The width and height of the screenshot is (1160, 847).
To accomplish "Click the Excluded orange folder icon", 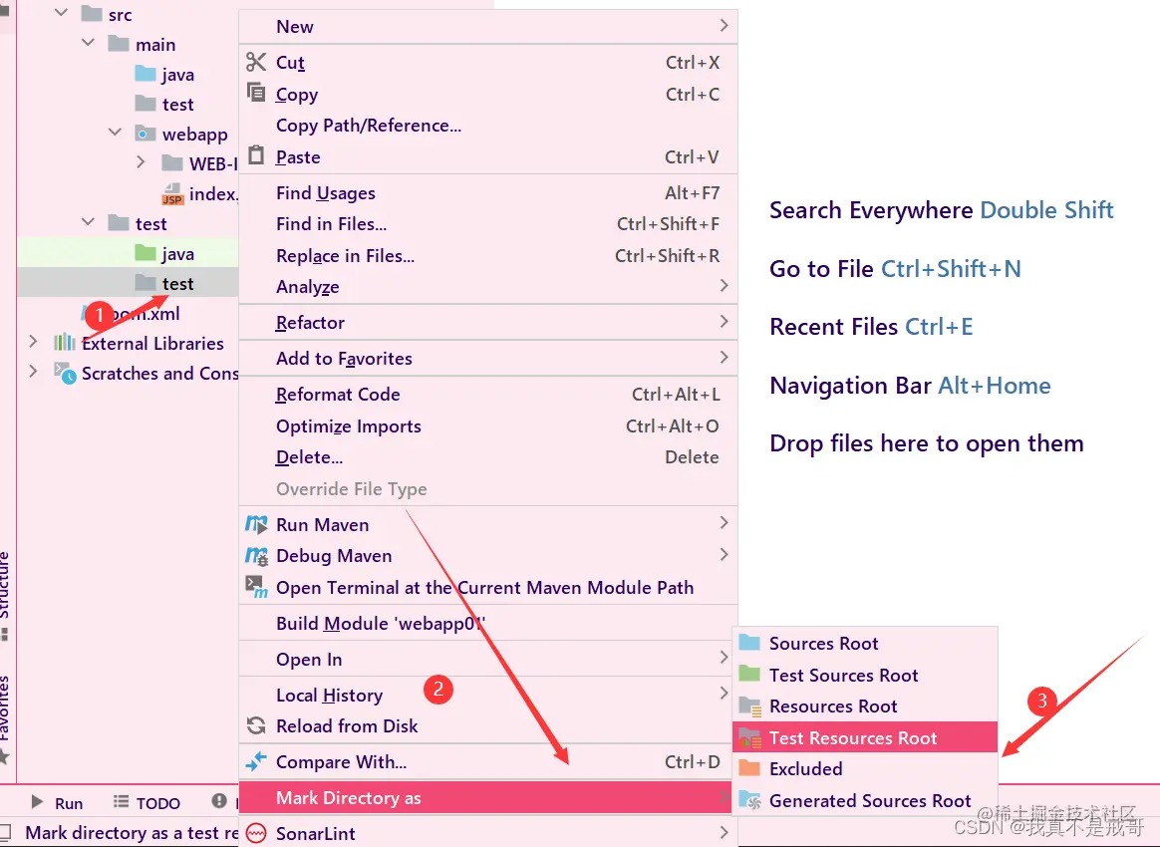I will (x=749, y=768).
